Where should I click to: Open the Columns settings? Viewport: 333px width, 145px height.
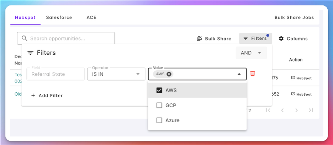(x=293, y=39)
